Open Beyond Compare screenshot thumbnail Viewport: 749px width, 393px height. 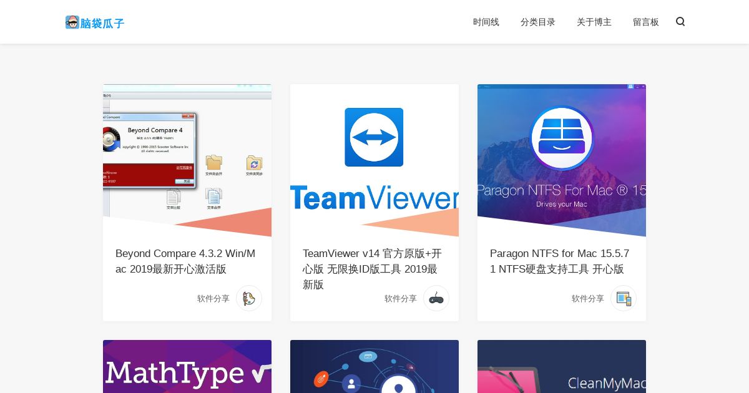click(x=187, y=160)
